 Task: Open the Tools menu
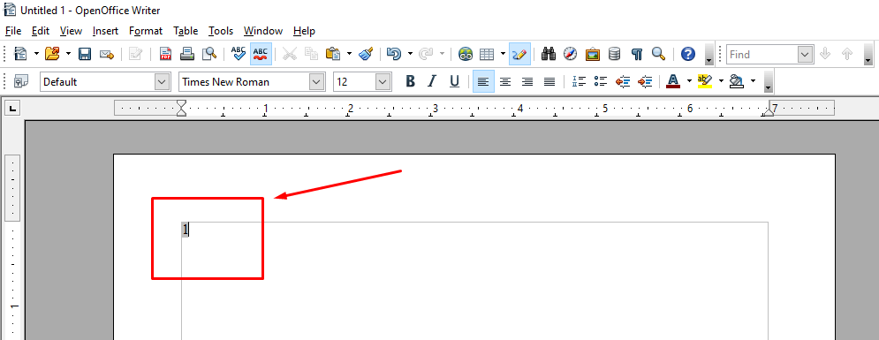pyautogui.click(x=221, y=31)
